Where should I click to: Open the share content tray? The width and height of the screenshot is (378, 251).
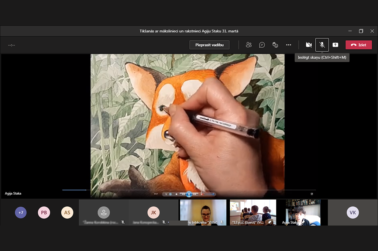[x=335, y=45]
